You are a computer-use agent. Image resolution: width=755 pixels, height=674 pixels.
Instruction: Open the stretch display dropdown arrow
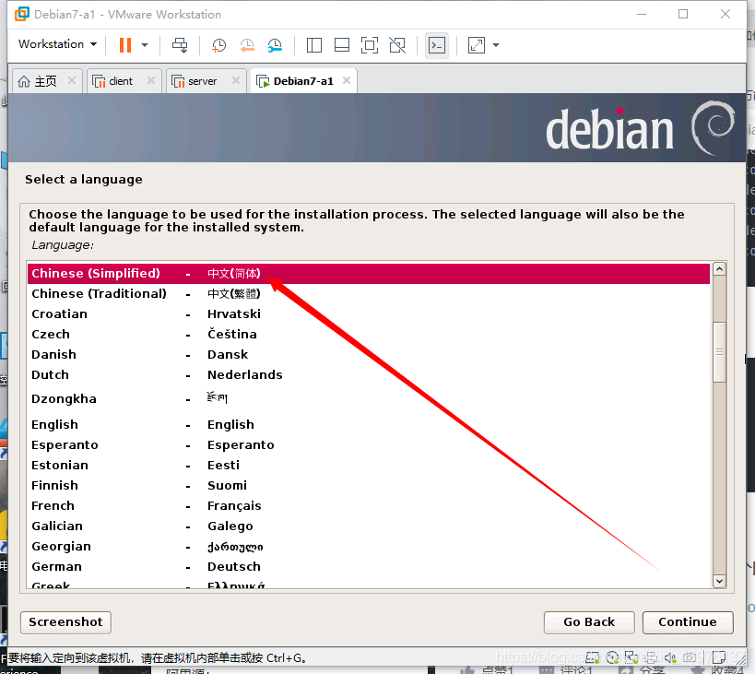496,45
